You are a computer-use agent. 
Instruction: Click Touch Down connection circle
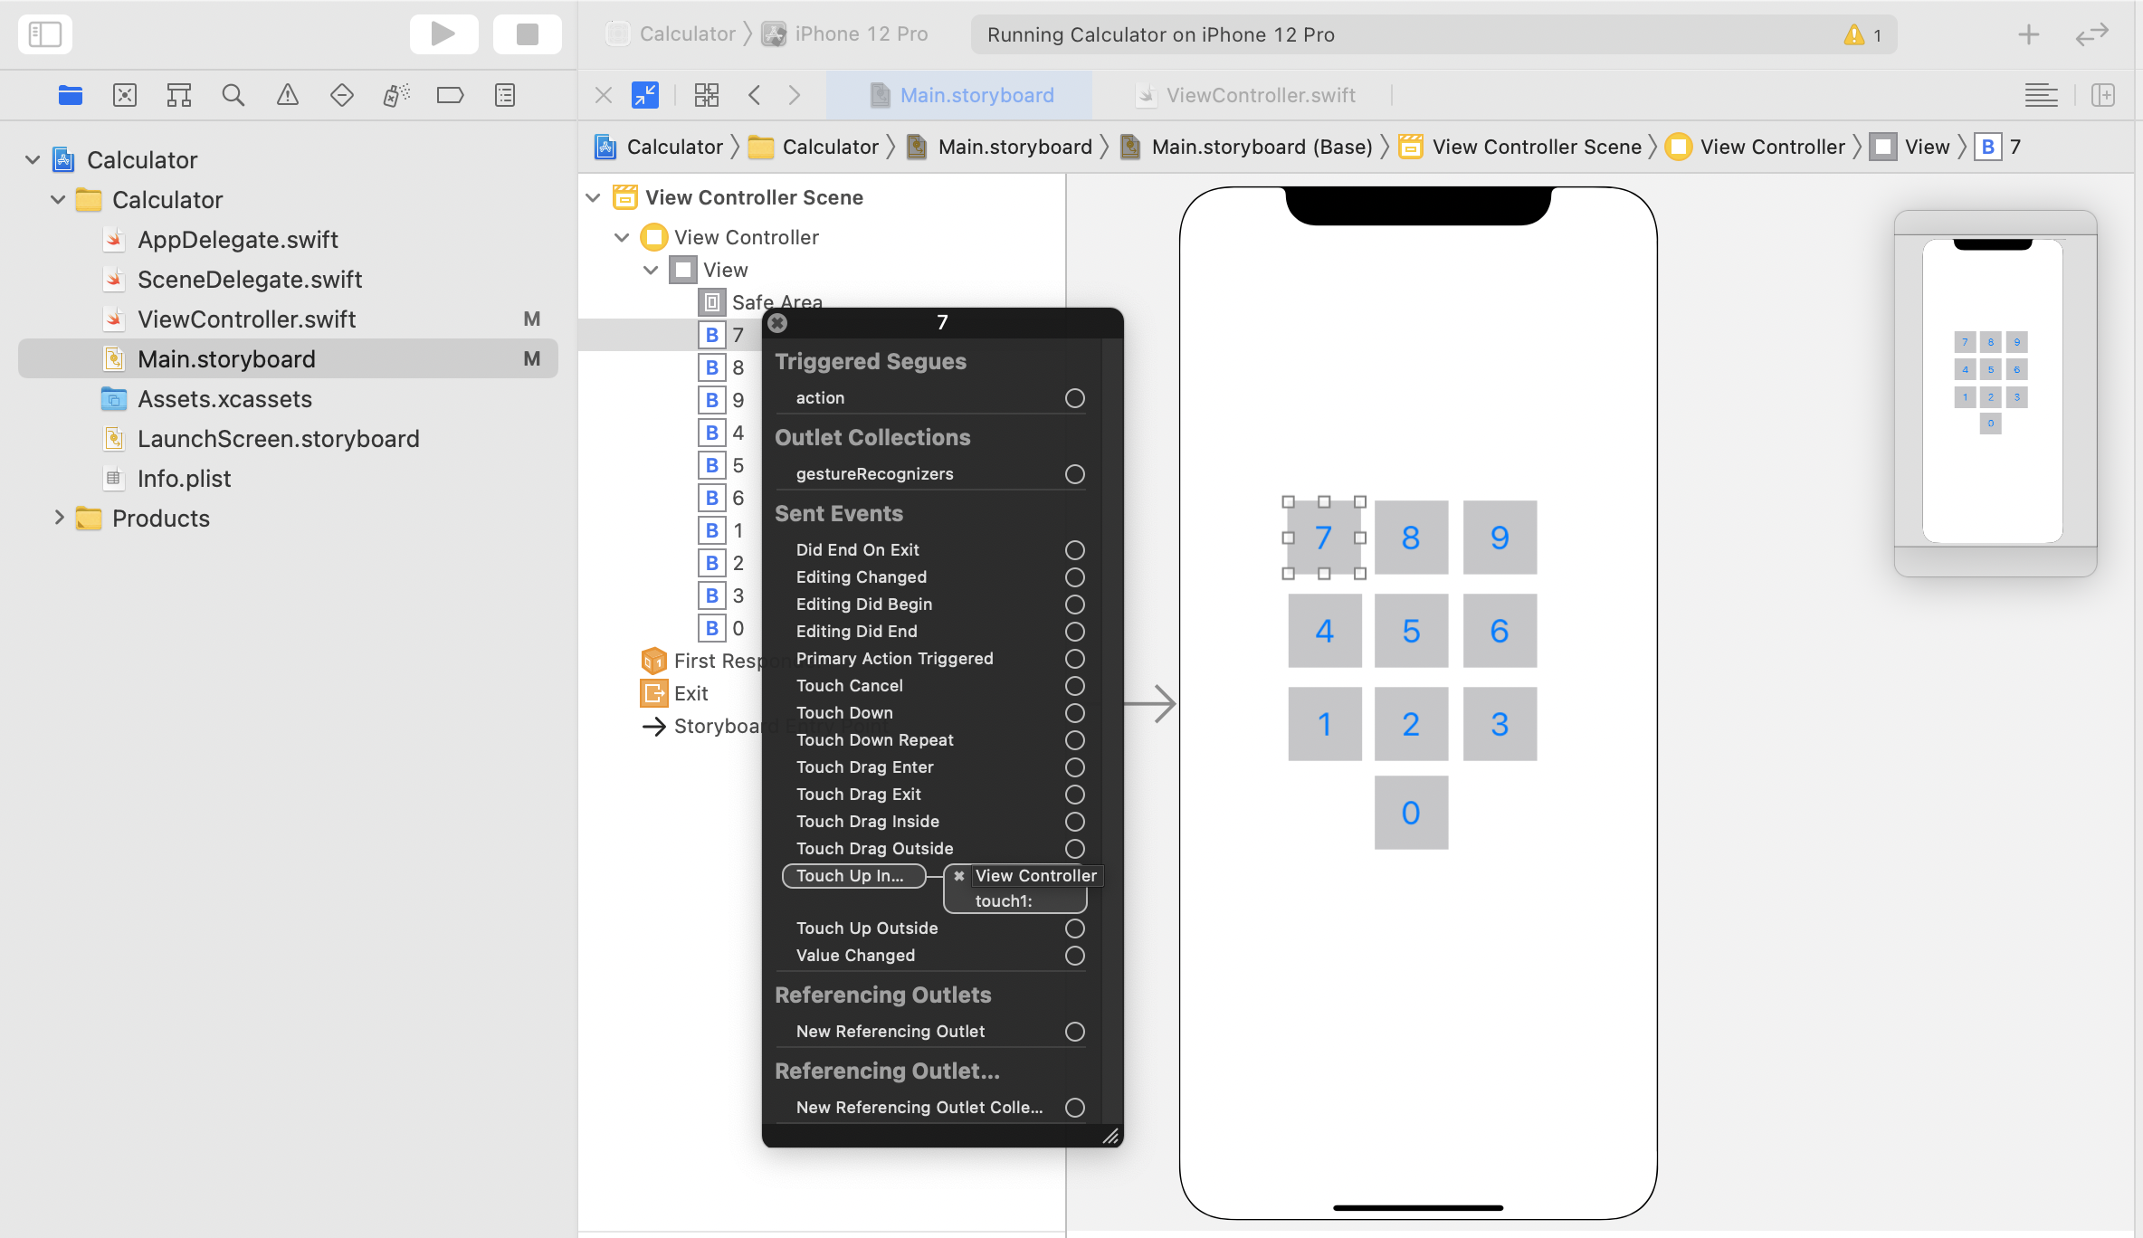point(1074,713)
